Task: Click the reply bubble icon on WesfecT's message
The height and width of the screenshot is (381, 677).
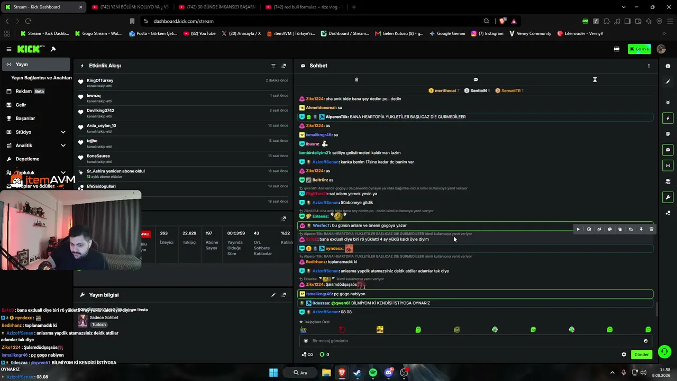Action: 610,230
